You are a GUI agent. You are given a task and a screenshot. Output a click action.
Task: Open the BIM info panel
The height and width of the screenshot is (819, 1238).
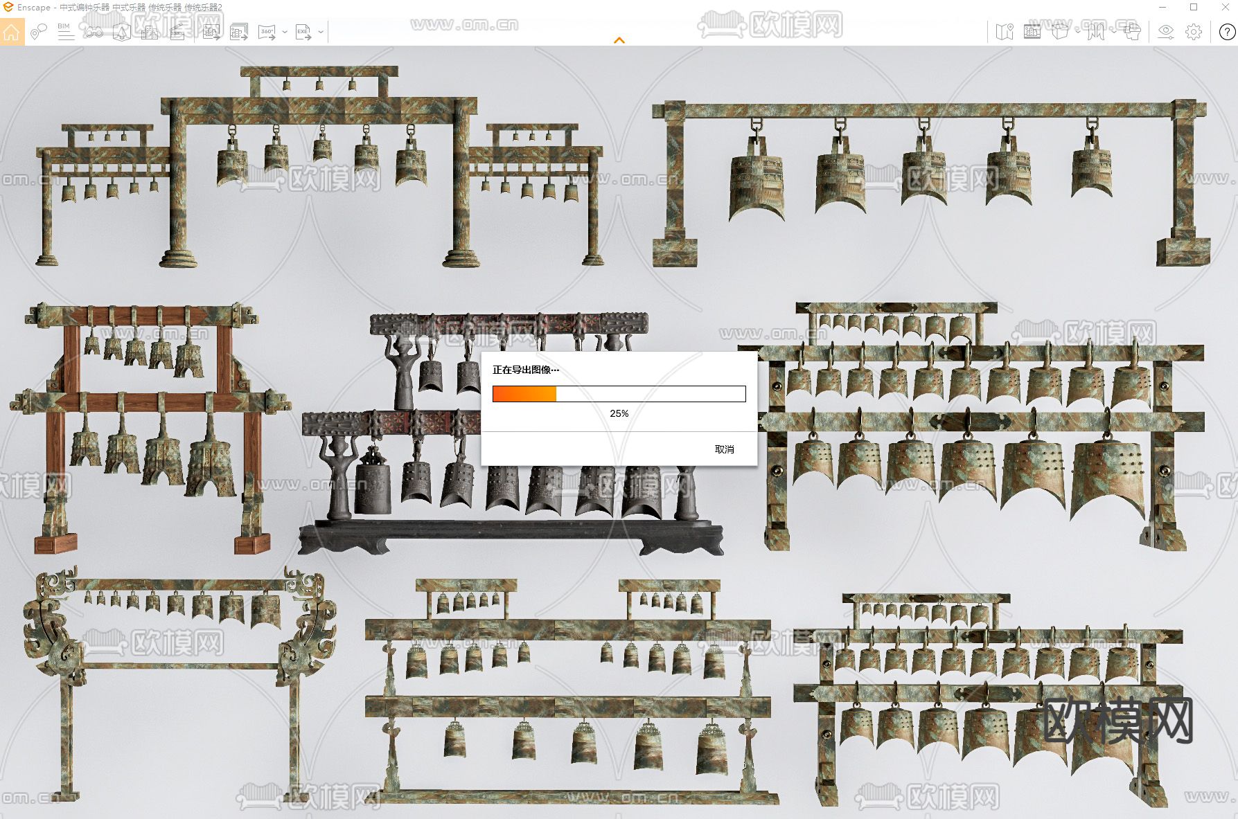[x=66, y=32]
